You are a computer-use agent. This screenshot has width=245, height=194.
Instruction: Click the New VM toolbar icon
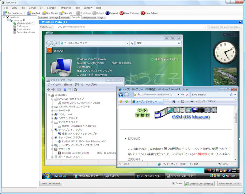tap(62, 13)
